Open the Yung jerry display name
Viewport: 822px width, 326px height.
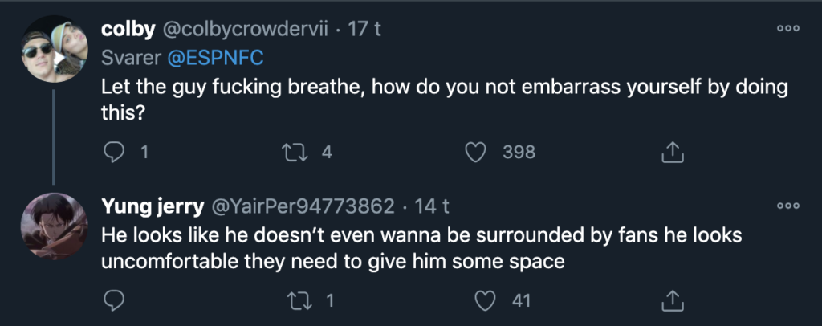(x=153, y=207)
